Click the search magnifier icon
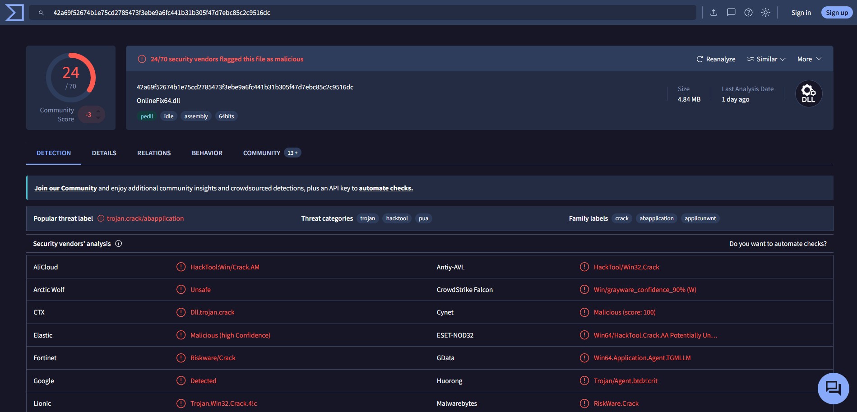The height and width of the screenshot is (412, 857). pos(41,13)
